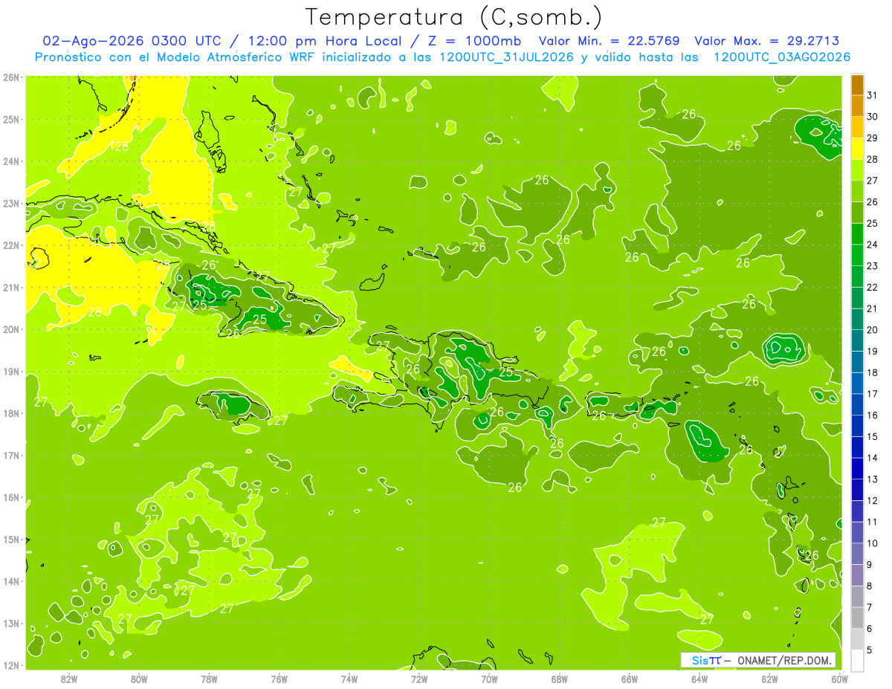Pick the yellow swatch between 28 and 29
Image resolution: width=892 pixels, height=689 pixels.
(857, 149)
